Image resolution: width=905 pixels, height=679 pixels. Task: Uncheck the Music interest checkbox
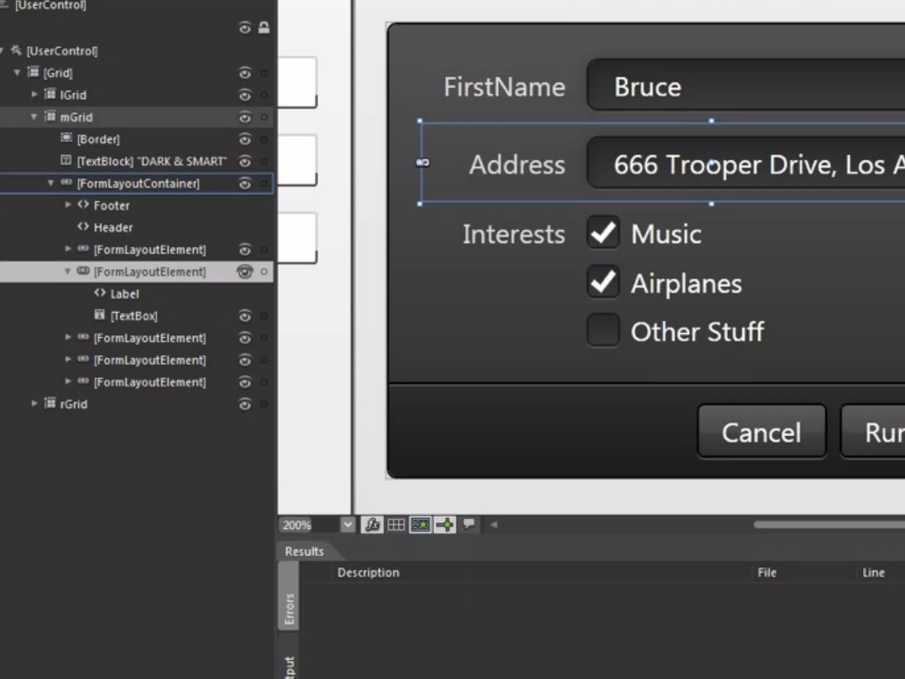click(603, 233)
